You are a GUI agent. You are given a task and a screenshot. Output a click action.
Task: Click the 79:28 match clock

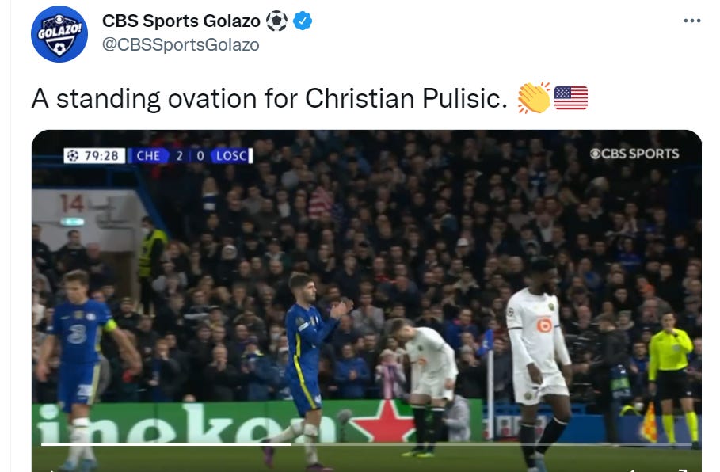point(101,156)
